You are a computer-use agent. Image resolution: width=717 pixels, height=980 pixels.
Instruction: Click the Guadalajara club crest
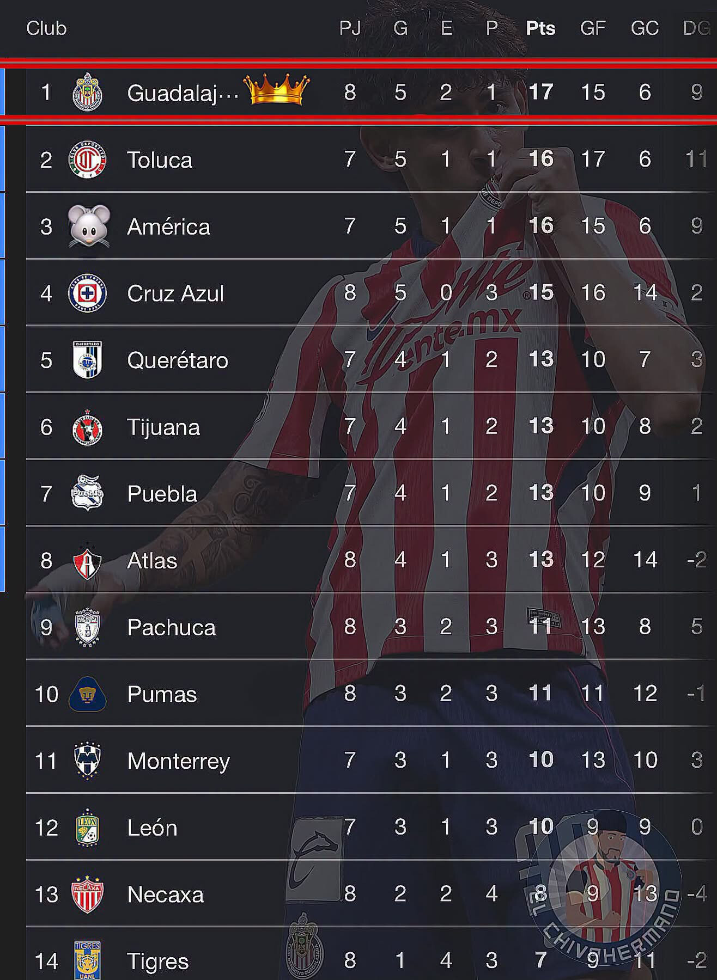click(x=87, y=92)
